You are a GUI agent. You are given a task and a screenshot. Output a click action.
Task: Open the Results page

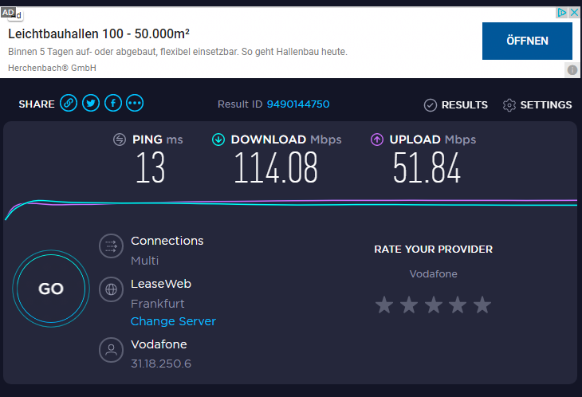tap(455, 104)
